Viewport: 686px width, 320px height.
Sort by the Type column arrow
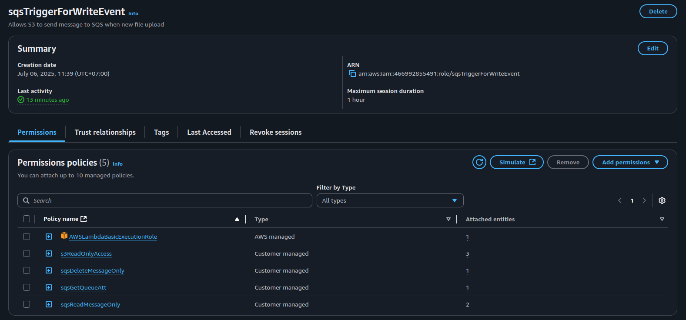tap(448, 219)
